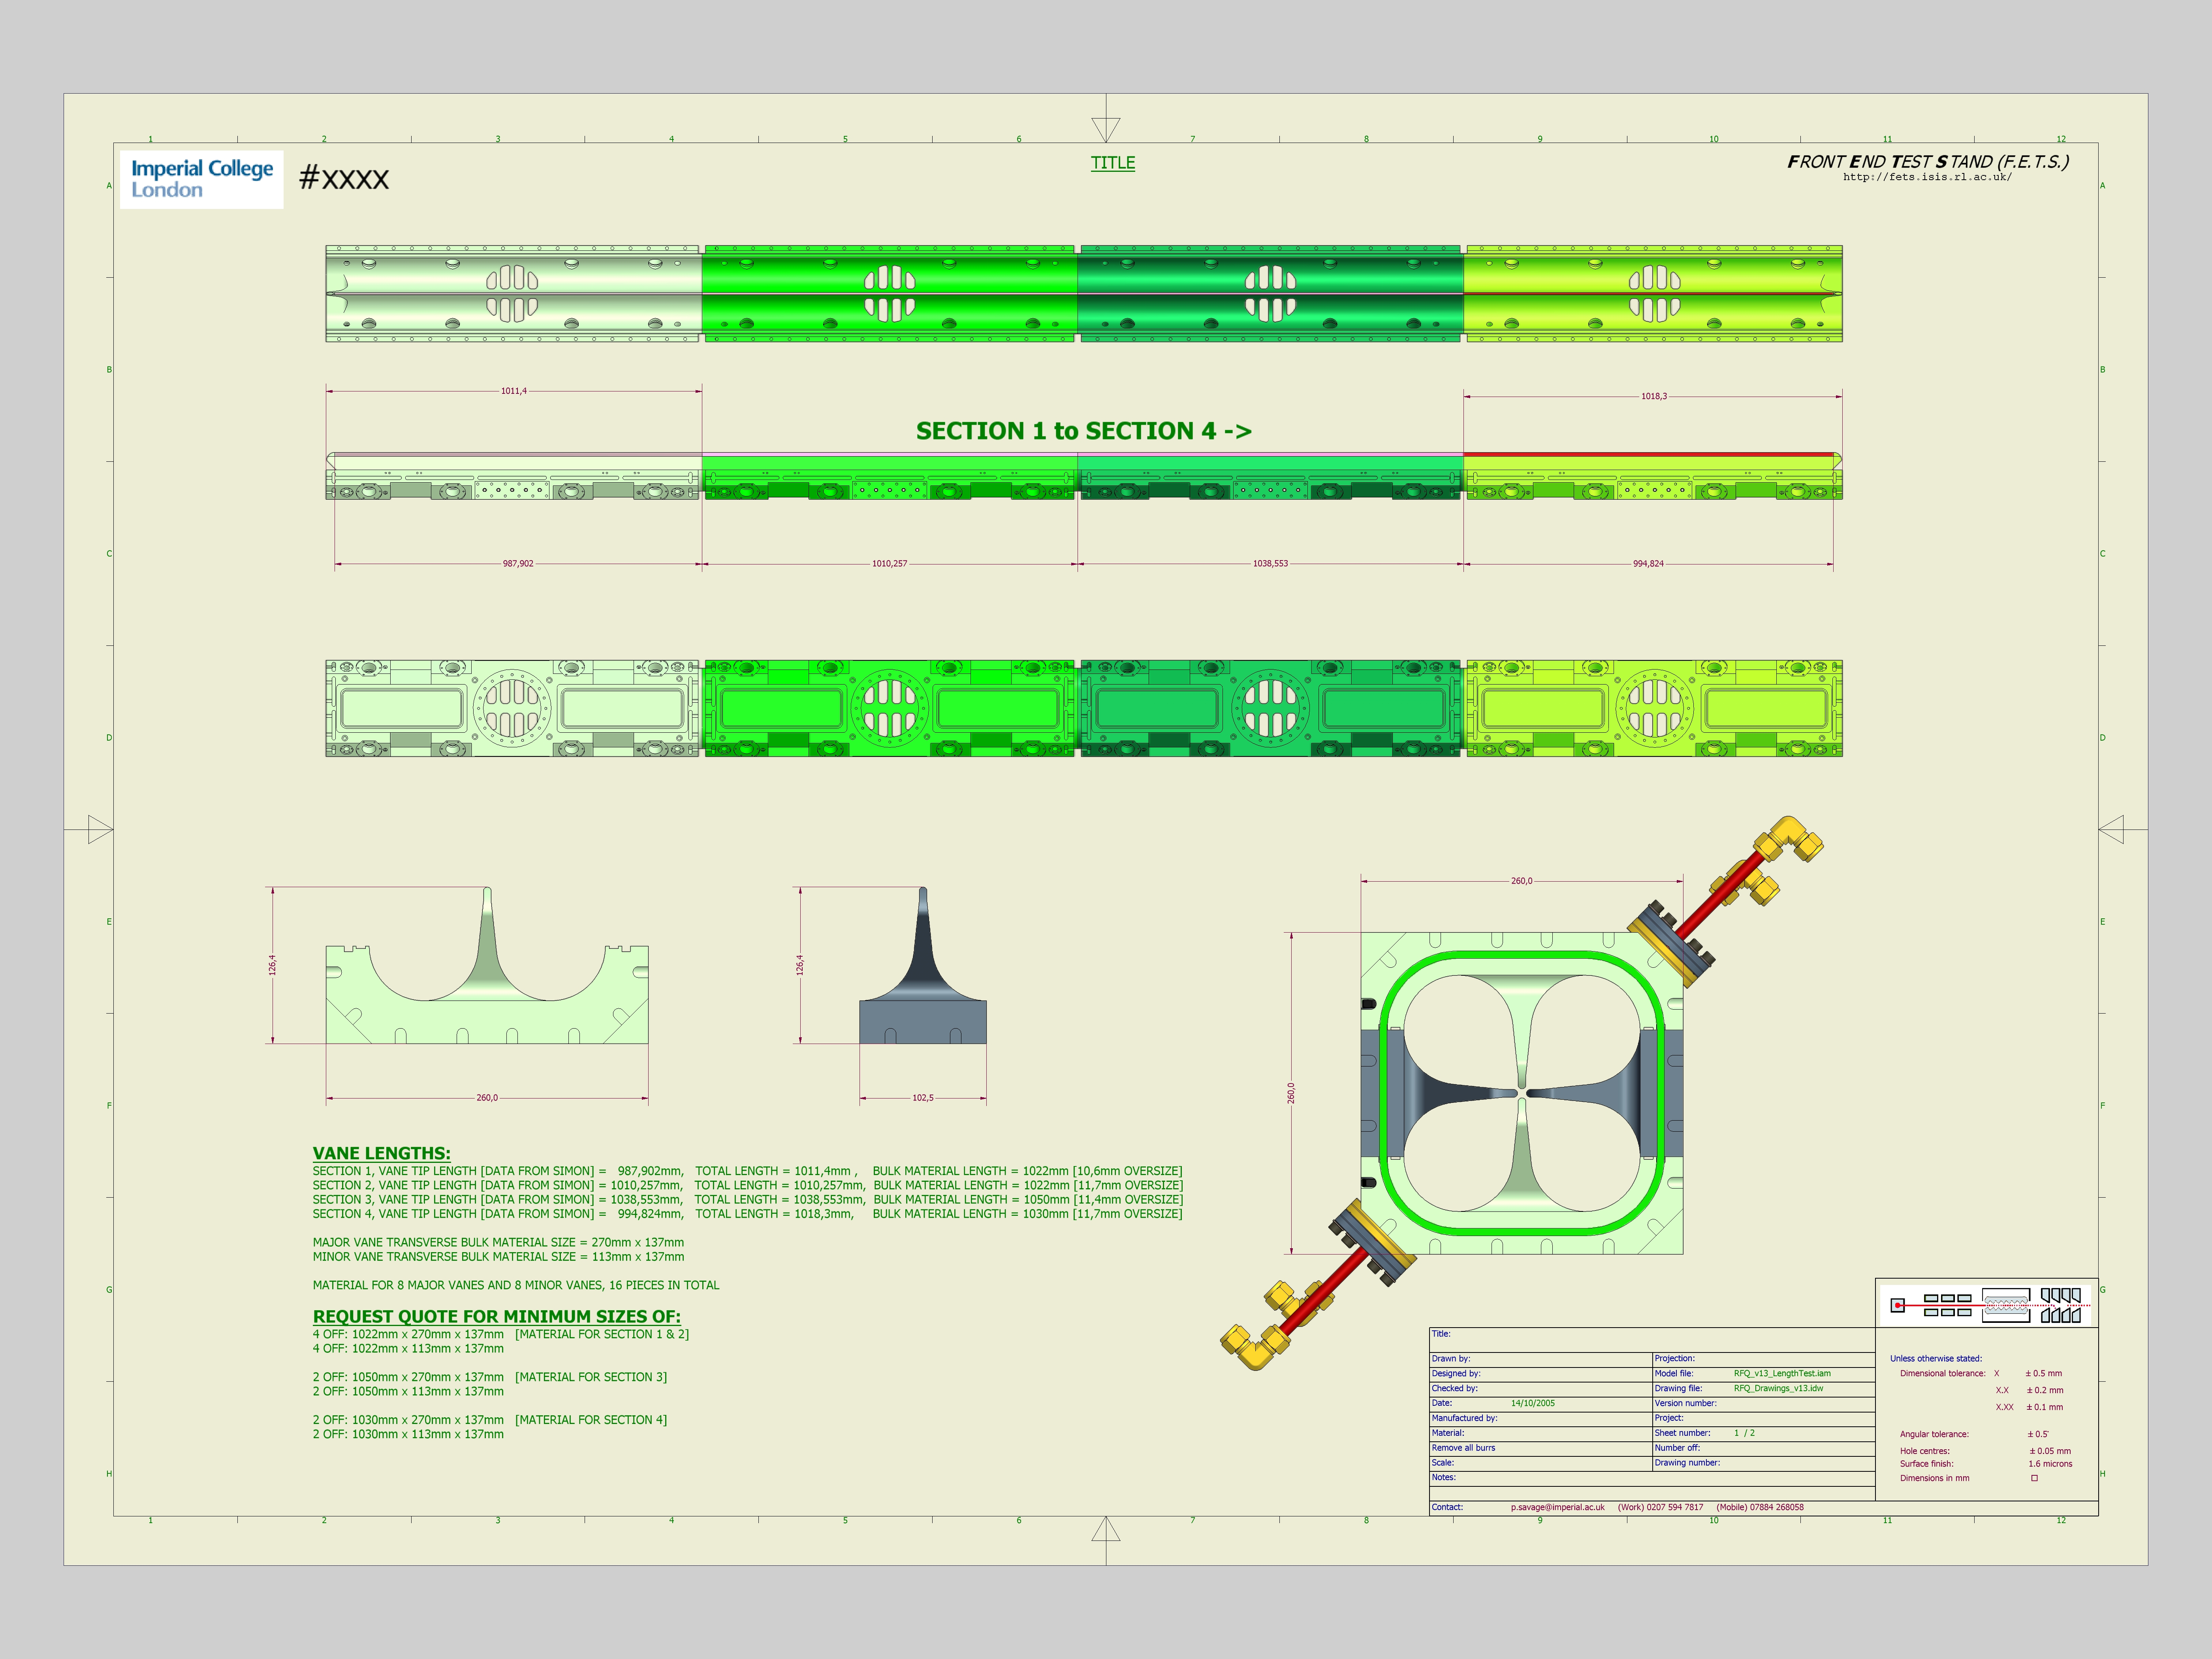The image size is (2212, 1659).
Task: Click the yellow-green Section 4 in the top view
Action: point(1654,293)
